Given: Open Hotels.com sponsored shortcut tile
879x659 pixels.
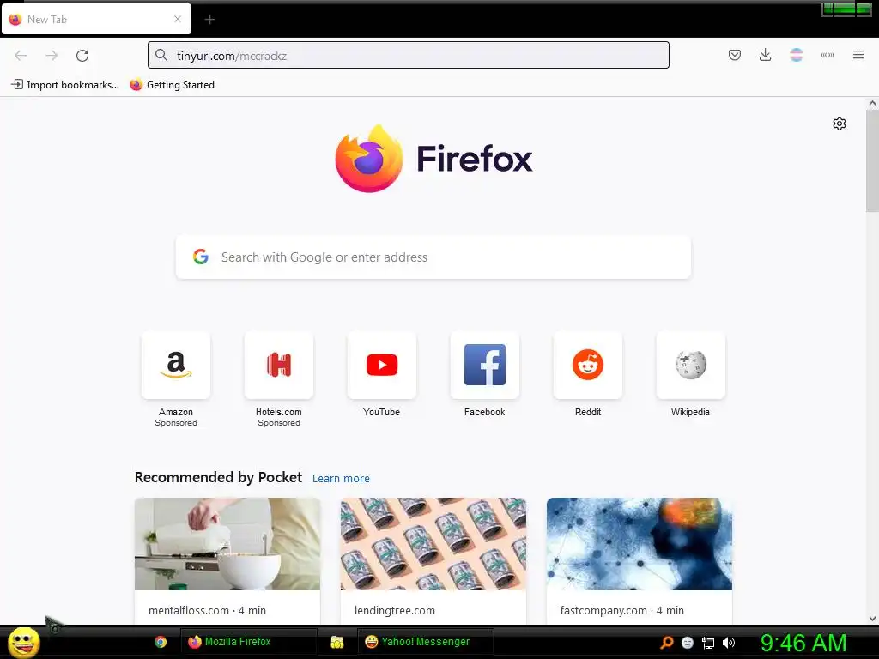Looking at the screenshot, I should (x=279, y=365).
